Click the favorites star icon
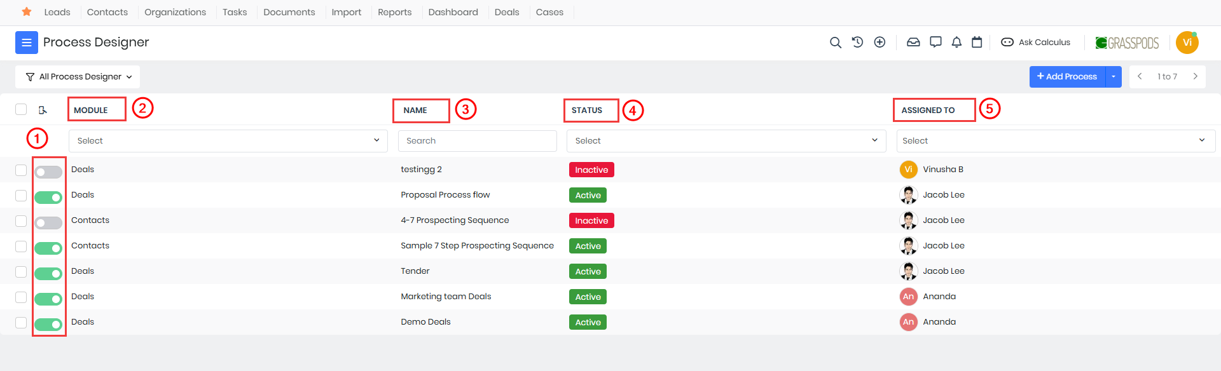 point(27,11)
